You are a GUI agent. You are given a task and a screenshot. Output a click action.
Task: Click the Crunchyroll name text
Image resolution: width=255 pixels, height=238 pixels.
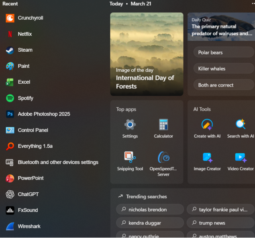[31, 18]
